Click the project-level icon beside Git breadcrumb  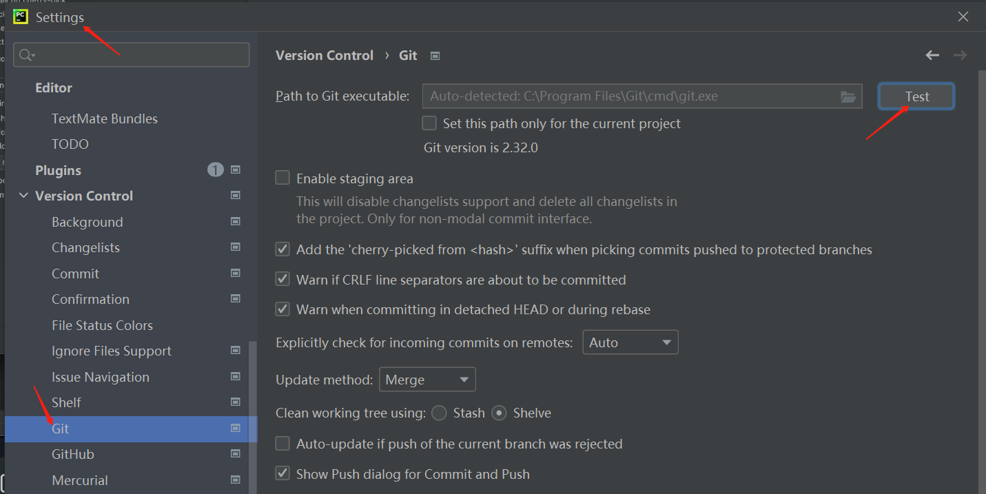(435, 56)
